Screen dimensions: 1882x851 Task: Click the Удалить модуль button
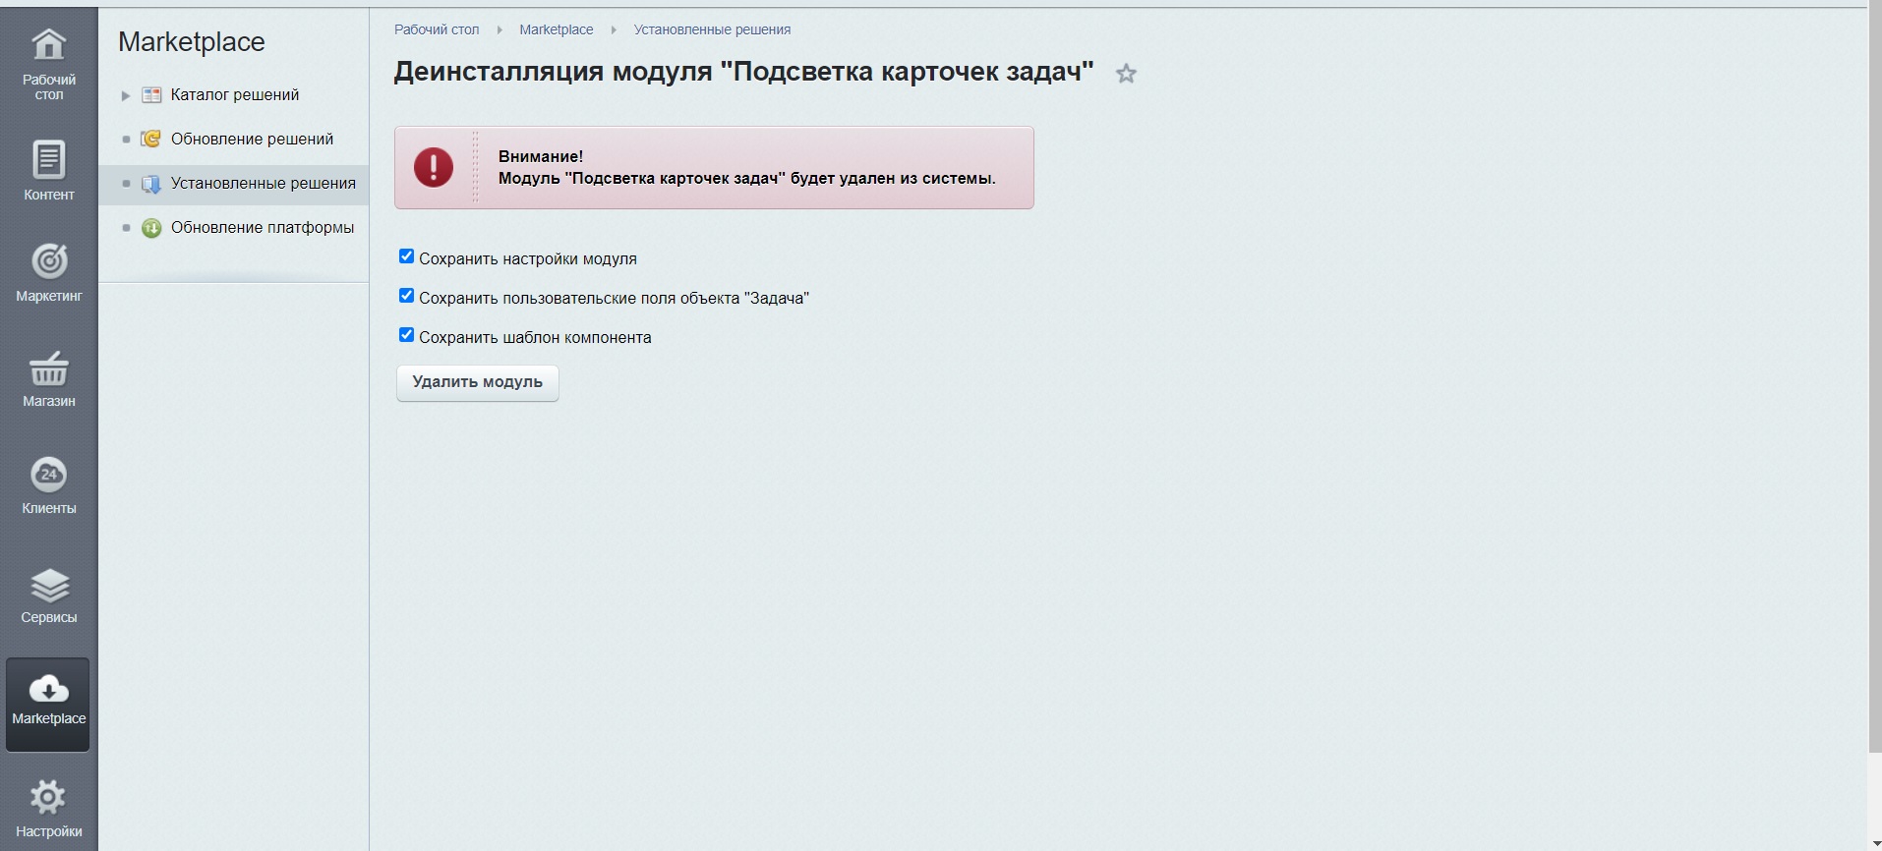pos(477,382)
